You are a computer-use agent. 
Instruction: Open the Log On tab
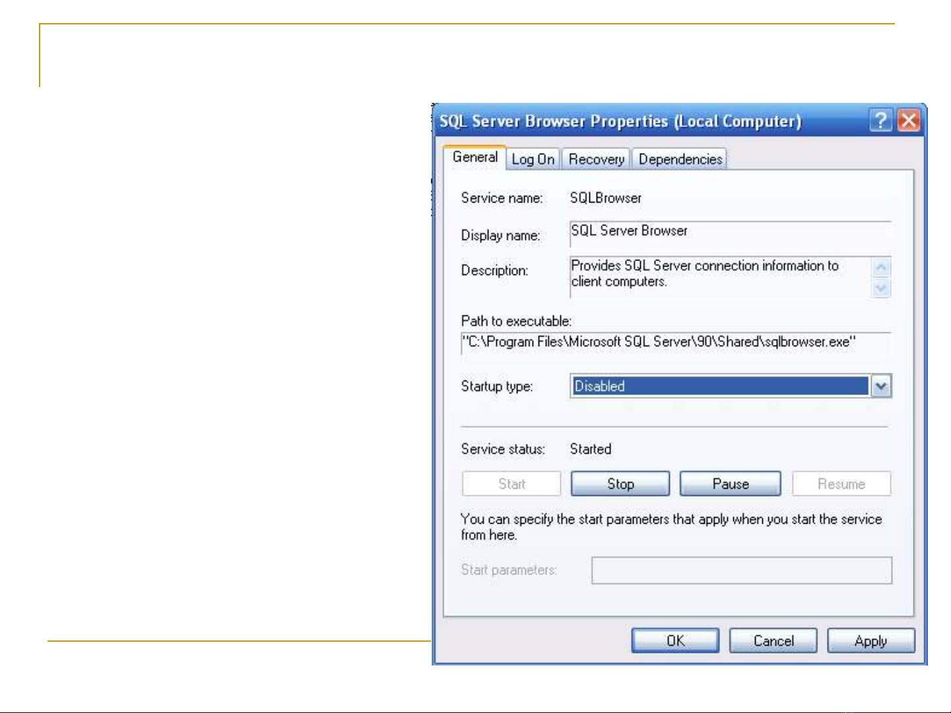533,160
